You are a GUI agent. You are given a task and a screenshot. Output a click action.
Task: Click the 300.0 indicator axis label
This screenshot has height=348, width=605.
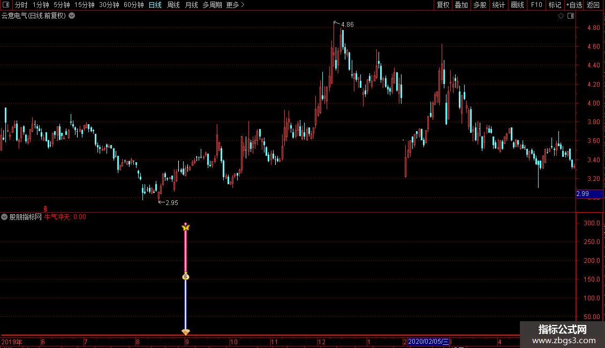click(x=592, y=223)
